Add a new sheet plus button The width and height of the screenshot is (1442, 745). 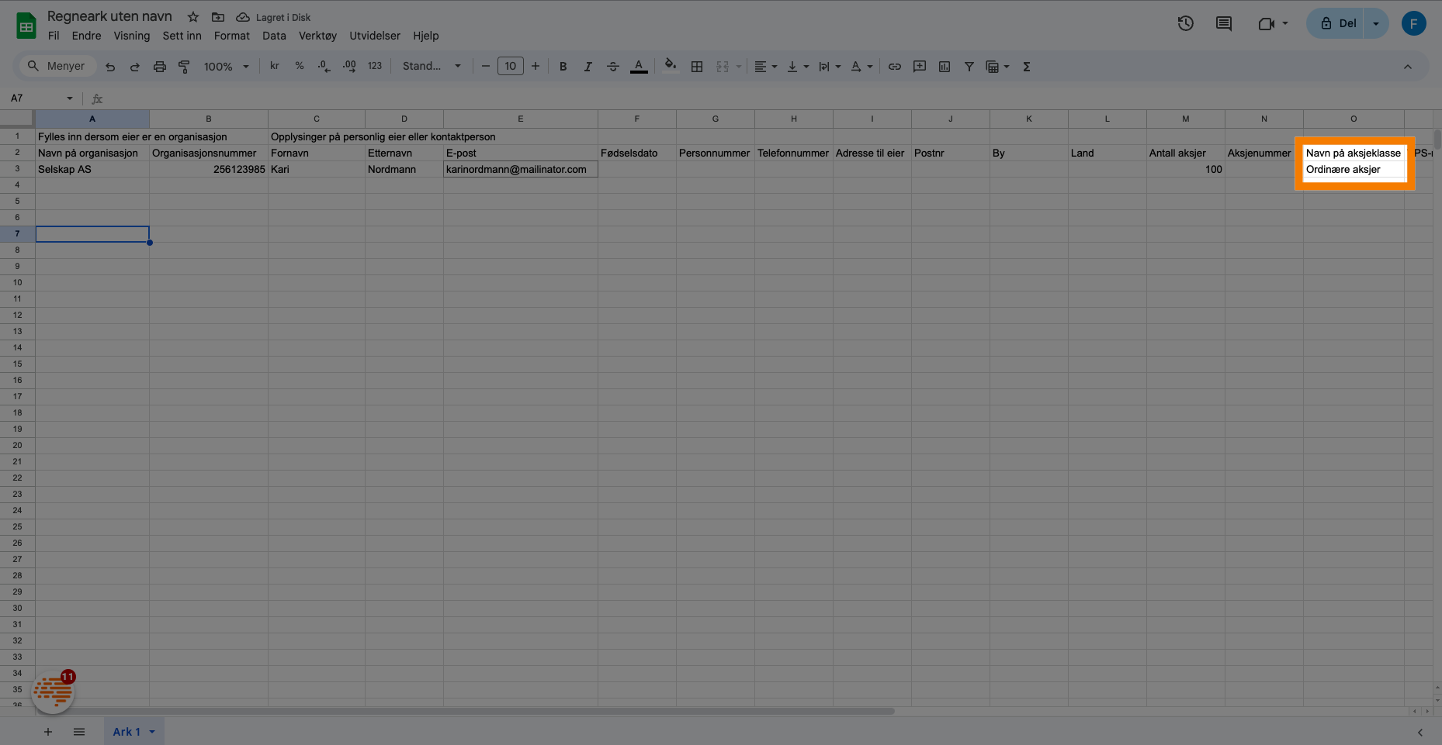48,732
